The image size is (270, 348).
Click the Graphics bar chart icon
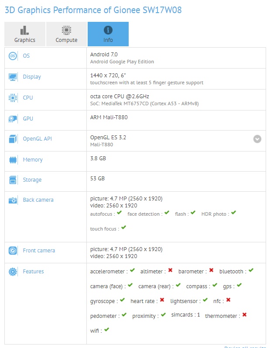tap(24, 30)
